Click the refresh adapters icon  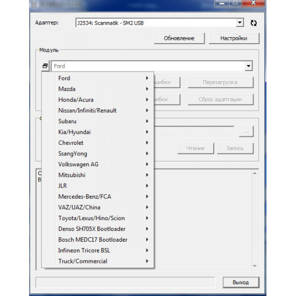[253, 23]
